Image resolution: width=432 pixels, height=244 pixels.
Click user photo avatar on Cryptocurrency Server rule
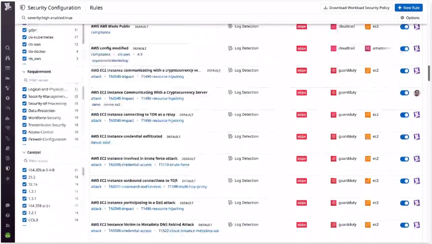tap(417, 93)
